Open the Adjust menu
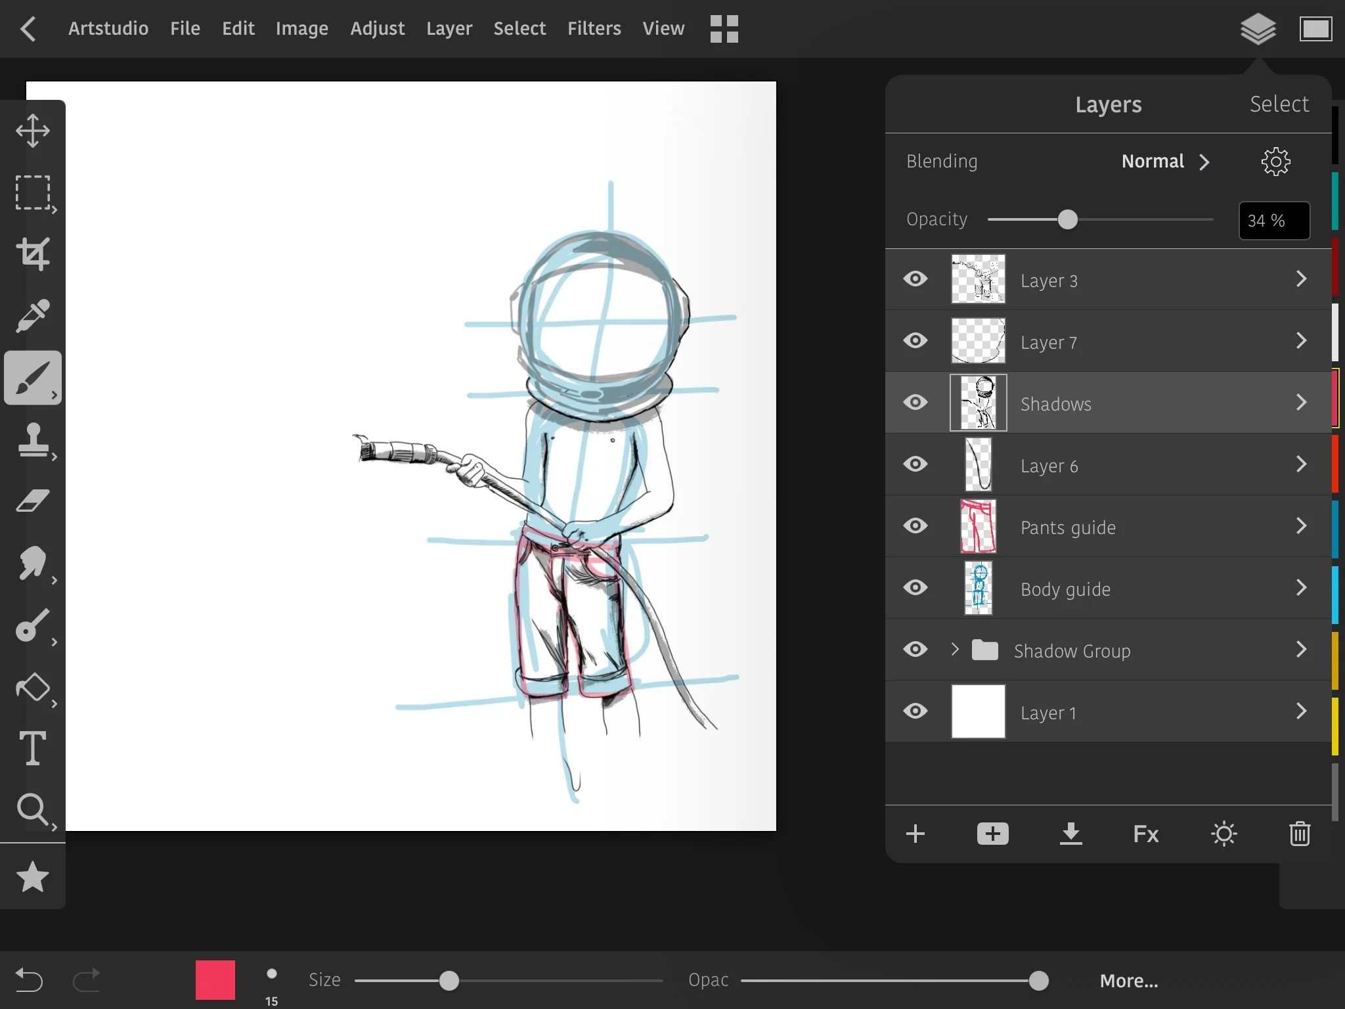This screenshot has width=1345, height=1009. click(x=377, y=29)
